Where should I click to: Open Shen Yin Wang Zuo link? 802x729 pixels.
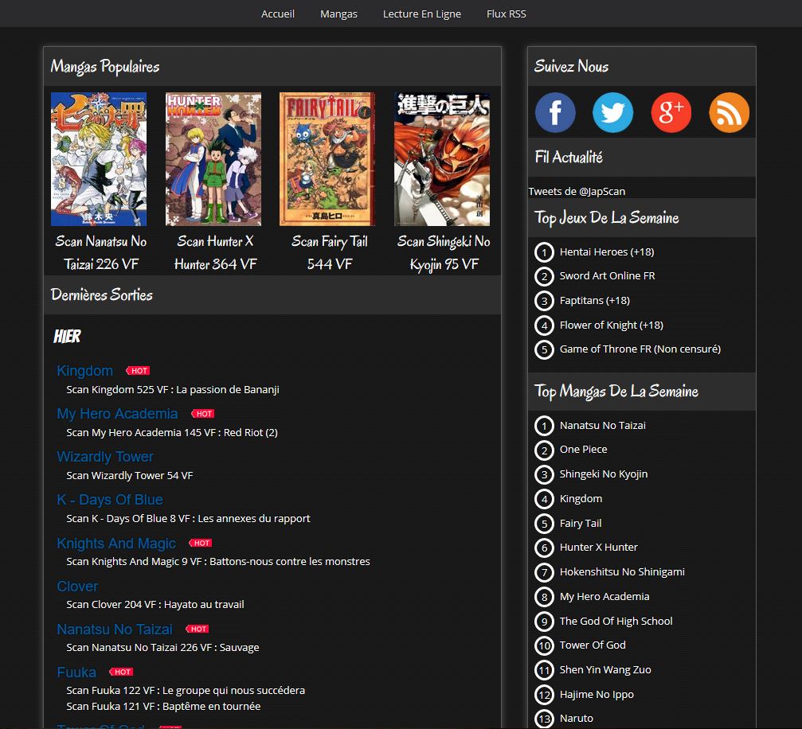coord(605,669)
